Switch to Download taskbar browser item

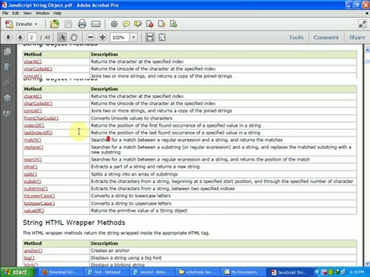[61, 272]
